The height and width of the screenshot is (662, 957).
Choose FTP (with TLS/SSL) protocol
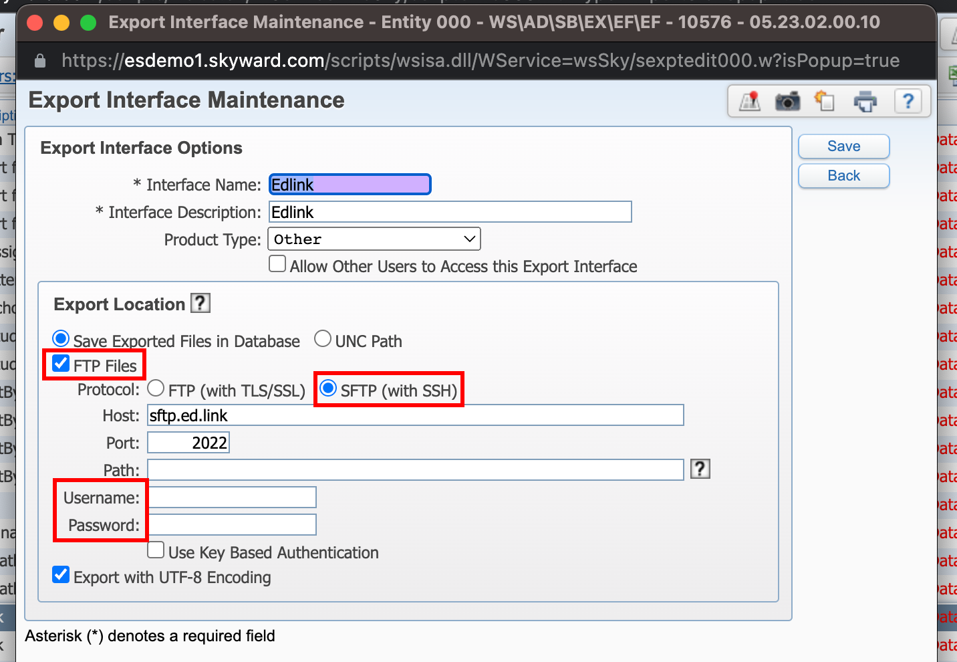click(156, 388)
